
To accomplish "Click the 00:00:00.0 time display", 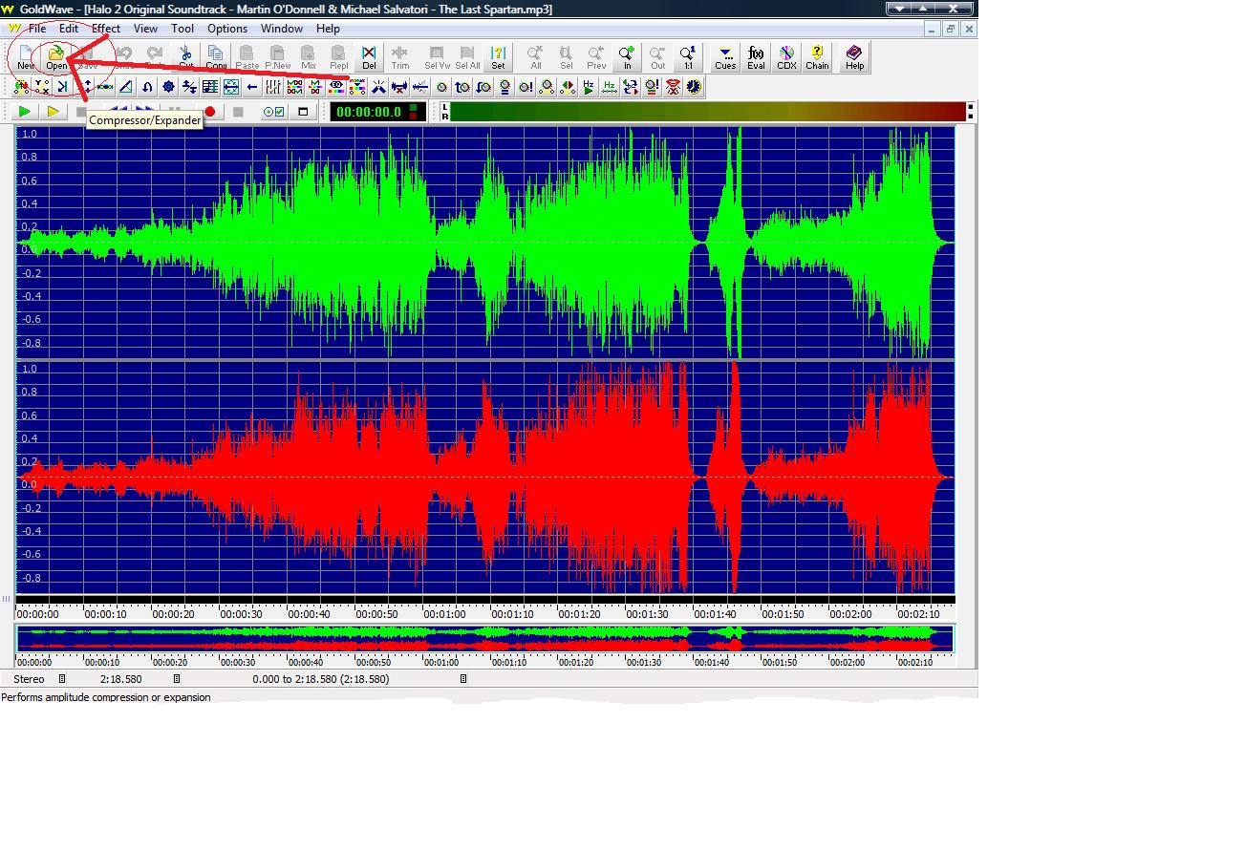I will 378,112.
